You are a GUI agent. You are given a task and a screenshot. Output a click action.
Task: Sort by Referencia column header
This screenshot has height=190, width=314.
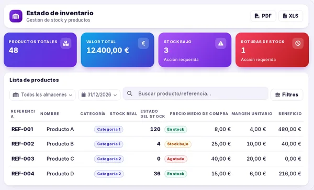tap(23, 114)
